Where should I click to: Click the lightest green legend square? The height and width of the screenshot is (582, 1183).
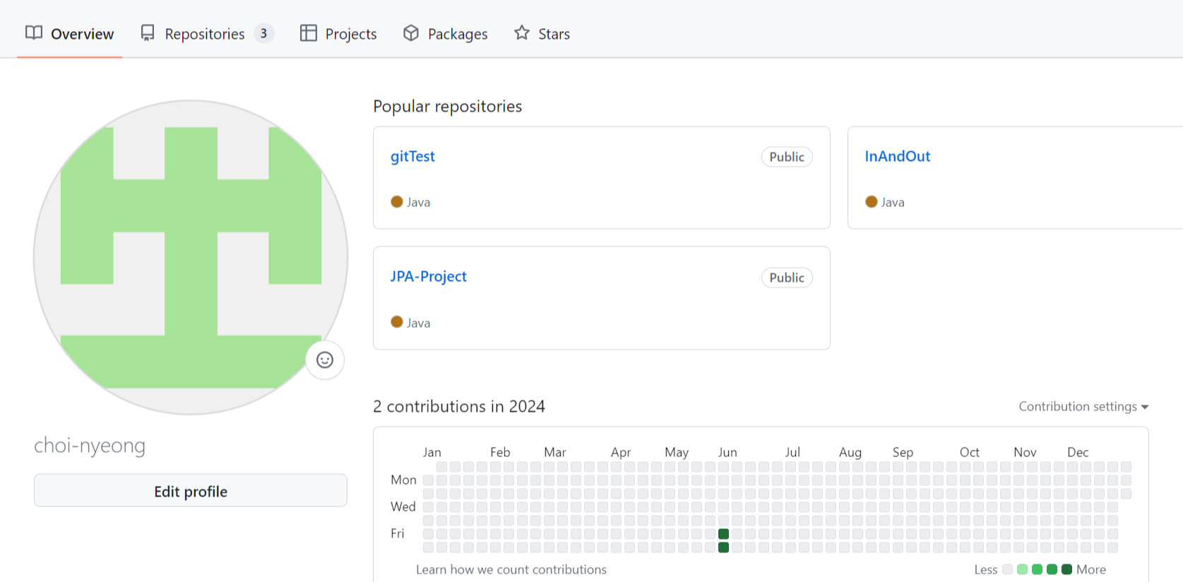tap(1022, 569)
